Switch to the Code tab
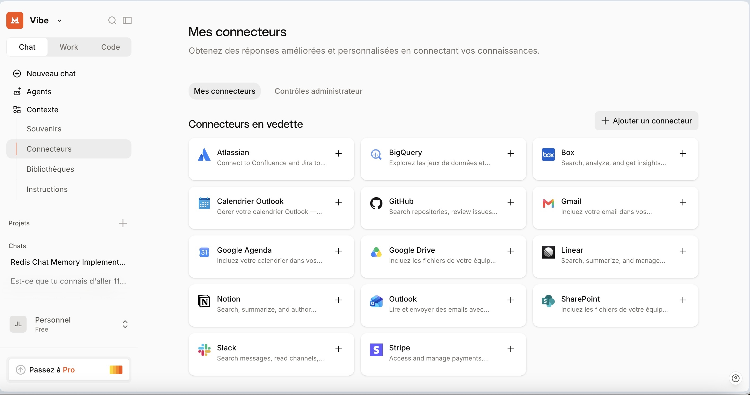750x395 pixels. (x=110, y=47)
